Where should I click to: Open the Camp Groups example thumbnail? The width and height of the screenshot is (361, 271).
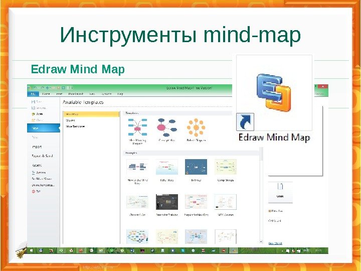coord(226,167)
